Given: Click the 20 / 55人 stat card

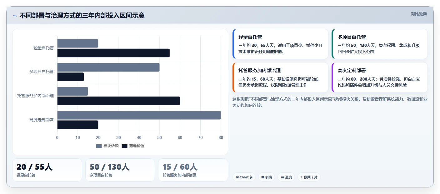Looking at the screenshot, I should point(47,170).
